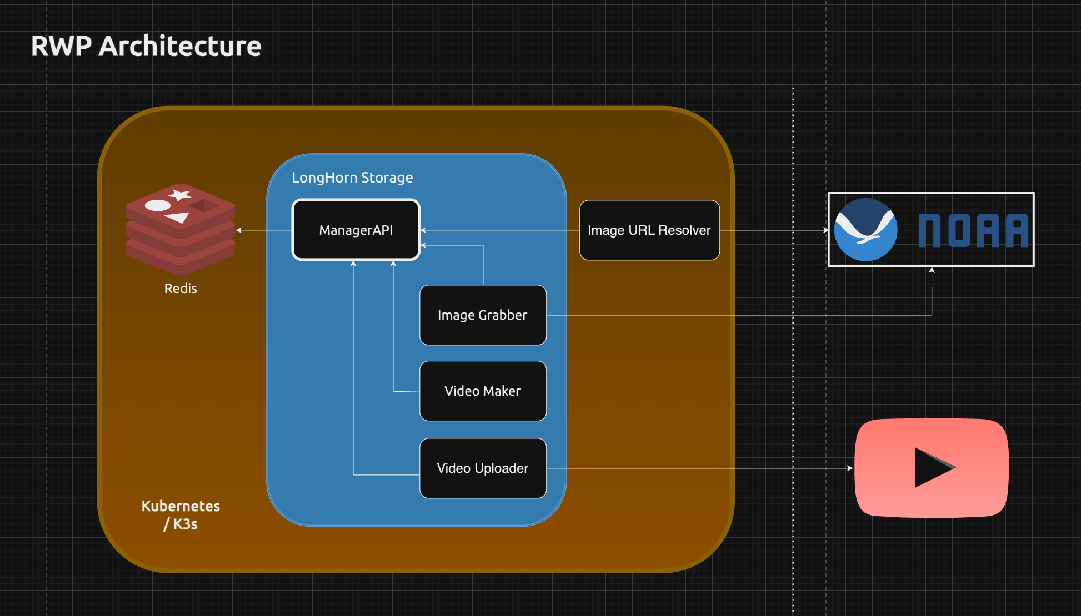The width and height of the screenshot is (1081, 616).
Task: Click the NOAA circular bird logo
Action: coord(865,230)
